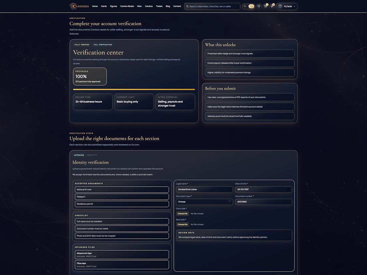Click the Full Verification badge

point(103,45)
